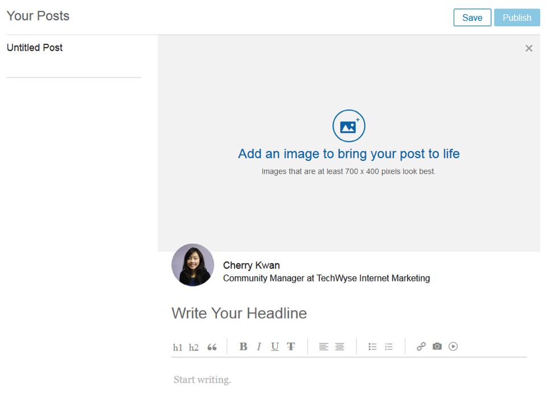Center align the text

(340, 347)
